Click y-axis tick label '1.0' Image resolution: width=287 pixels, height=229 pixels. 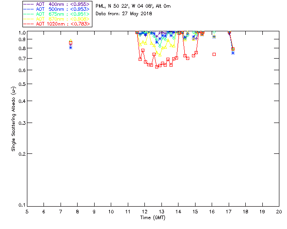22,33
